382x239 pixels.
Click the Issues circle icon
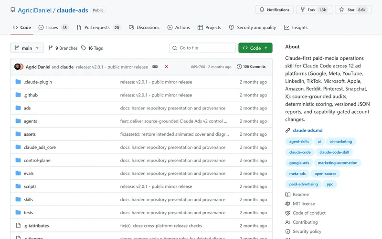click(x=41, y=27)
